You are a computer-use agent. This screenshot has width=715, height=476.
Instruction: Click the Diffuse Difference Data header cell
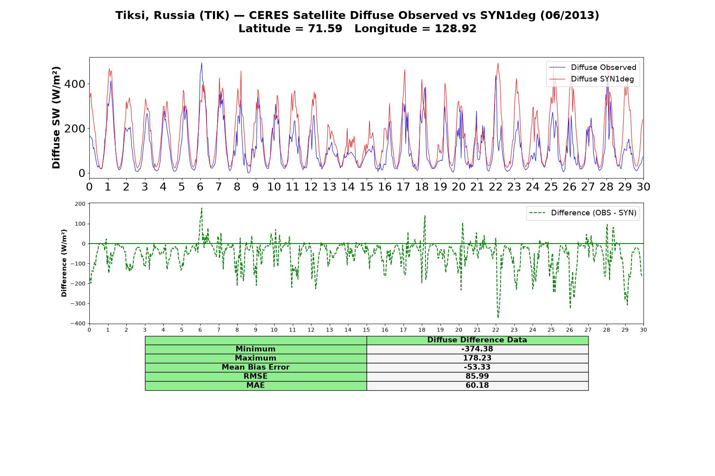coord(477,340)
